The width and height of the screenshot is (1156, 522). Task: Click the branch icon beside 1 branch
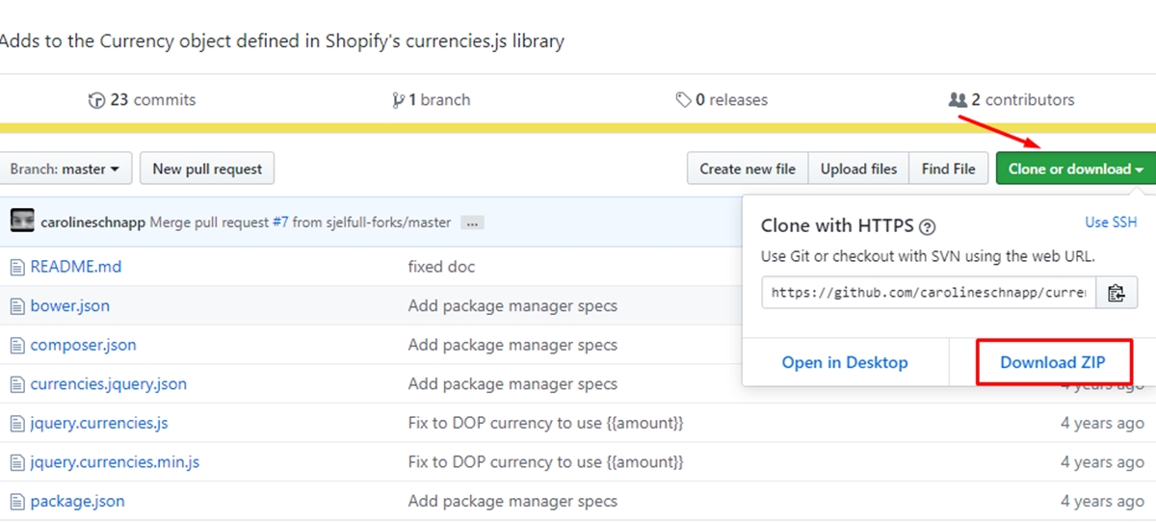[398, 100]
